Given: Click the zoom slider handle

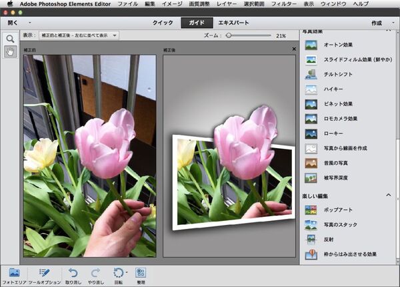Looking at the screenshot, I should click(229, 35).
